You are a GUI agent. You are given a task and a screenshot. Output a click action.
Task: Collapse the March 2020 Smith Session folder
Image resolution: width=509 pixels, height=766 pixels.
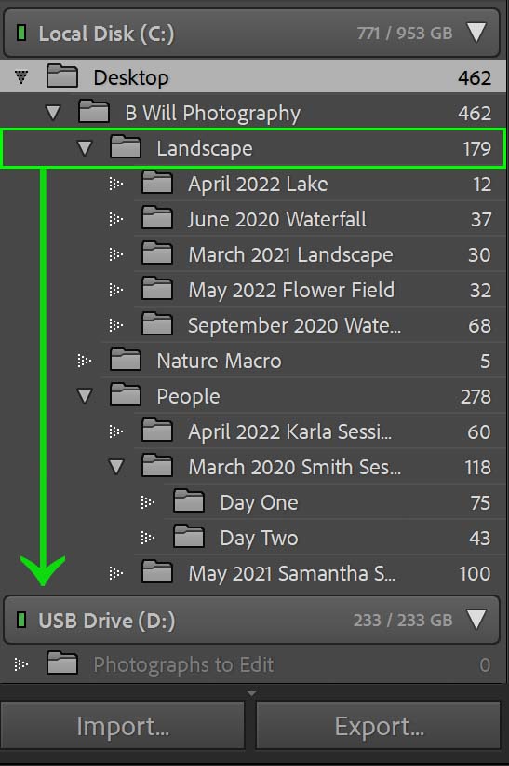[116, 467]
